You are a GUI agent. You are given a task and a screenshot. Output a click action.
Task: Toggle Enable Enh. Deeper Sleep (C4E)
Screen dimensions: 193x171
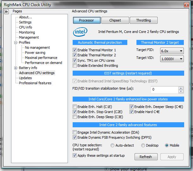coord(131,107)
